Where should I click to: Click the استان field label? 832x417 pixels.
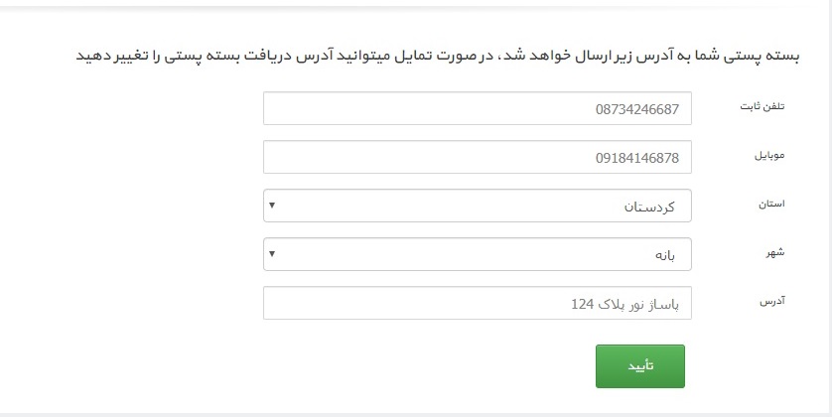tap(771, 205)
